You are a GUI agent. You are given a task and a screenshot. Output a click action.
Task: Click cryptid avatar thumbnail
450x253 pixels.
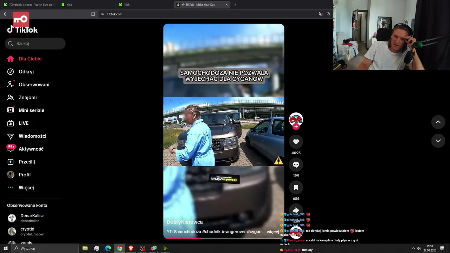pos(12,232)
